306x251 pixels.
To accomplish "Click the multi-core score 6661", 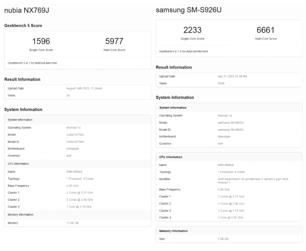I will point(266,30).
